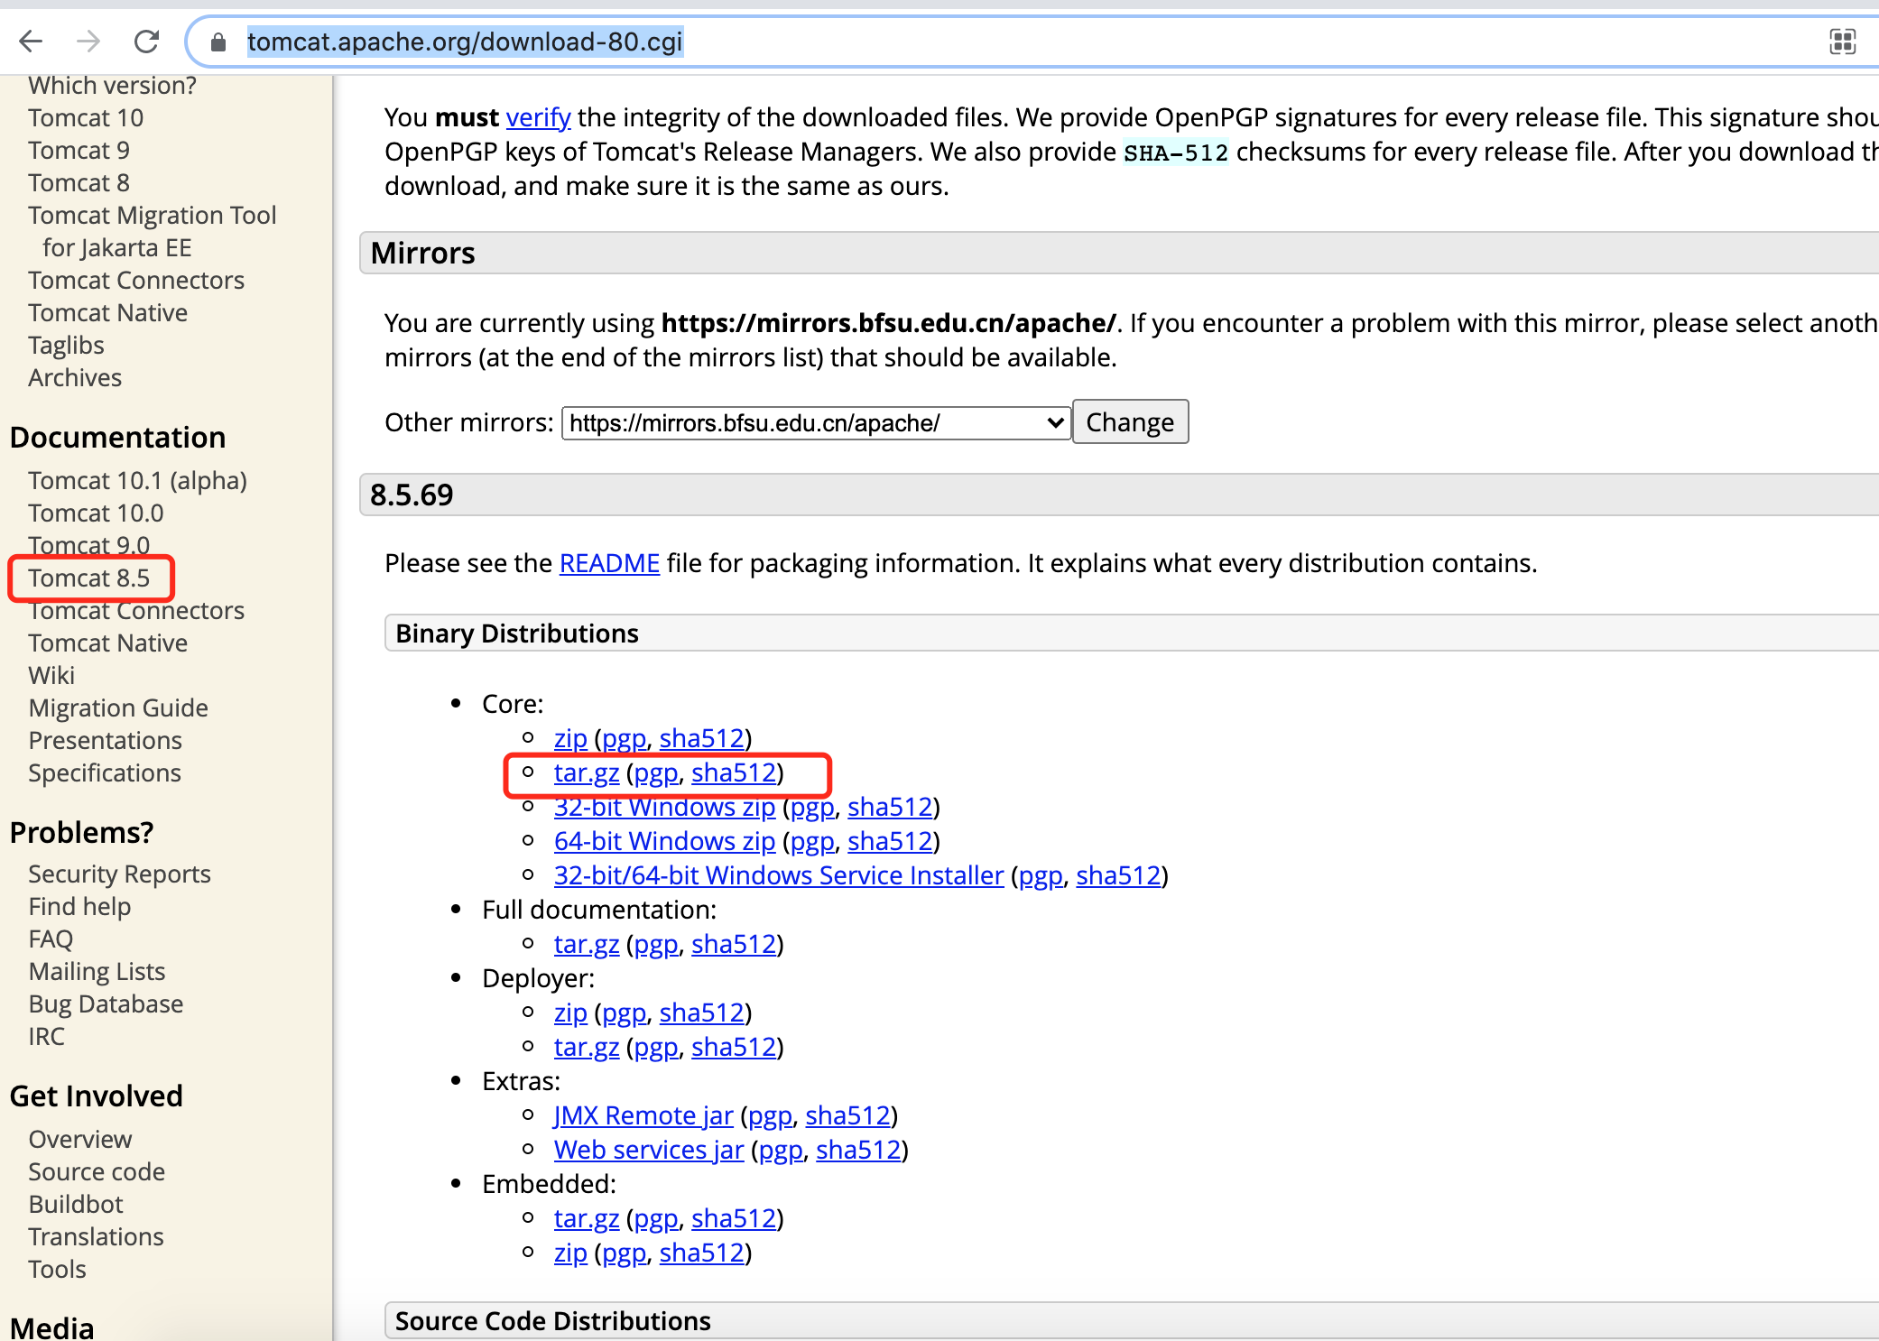Open Migration Guide link
1879x1341 pixels.
coord(118,707)
